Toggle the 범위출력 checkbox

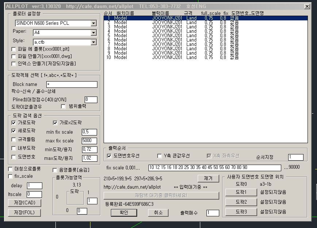pos(63,106)
